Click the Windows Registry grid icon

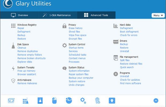[x=13, y=26]
